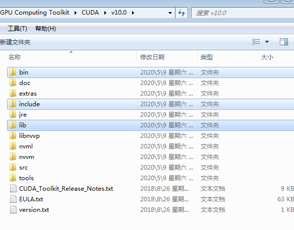Select the nvml folder icon
Image resolution: width=294 pixels, height=230 pixels.
click(13, 146)
